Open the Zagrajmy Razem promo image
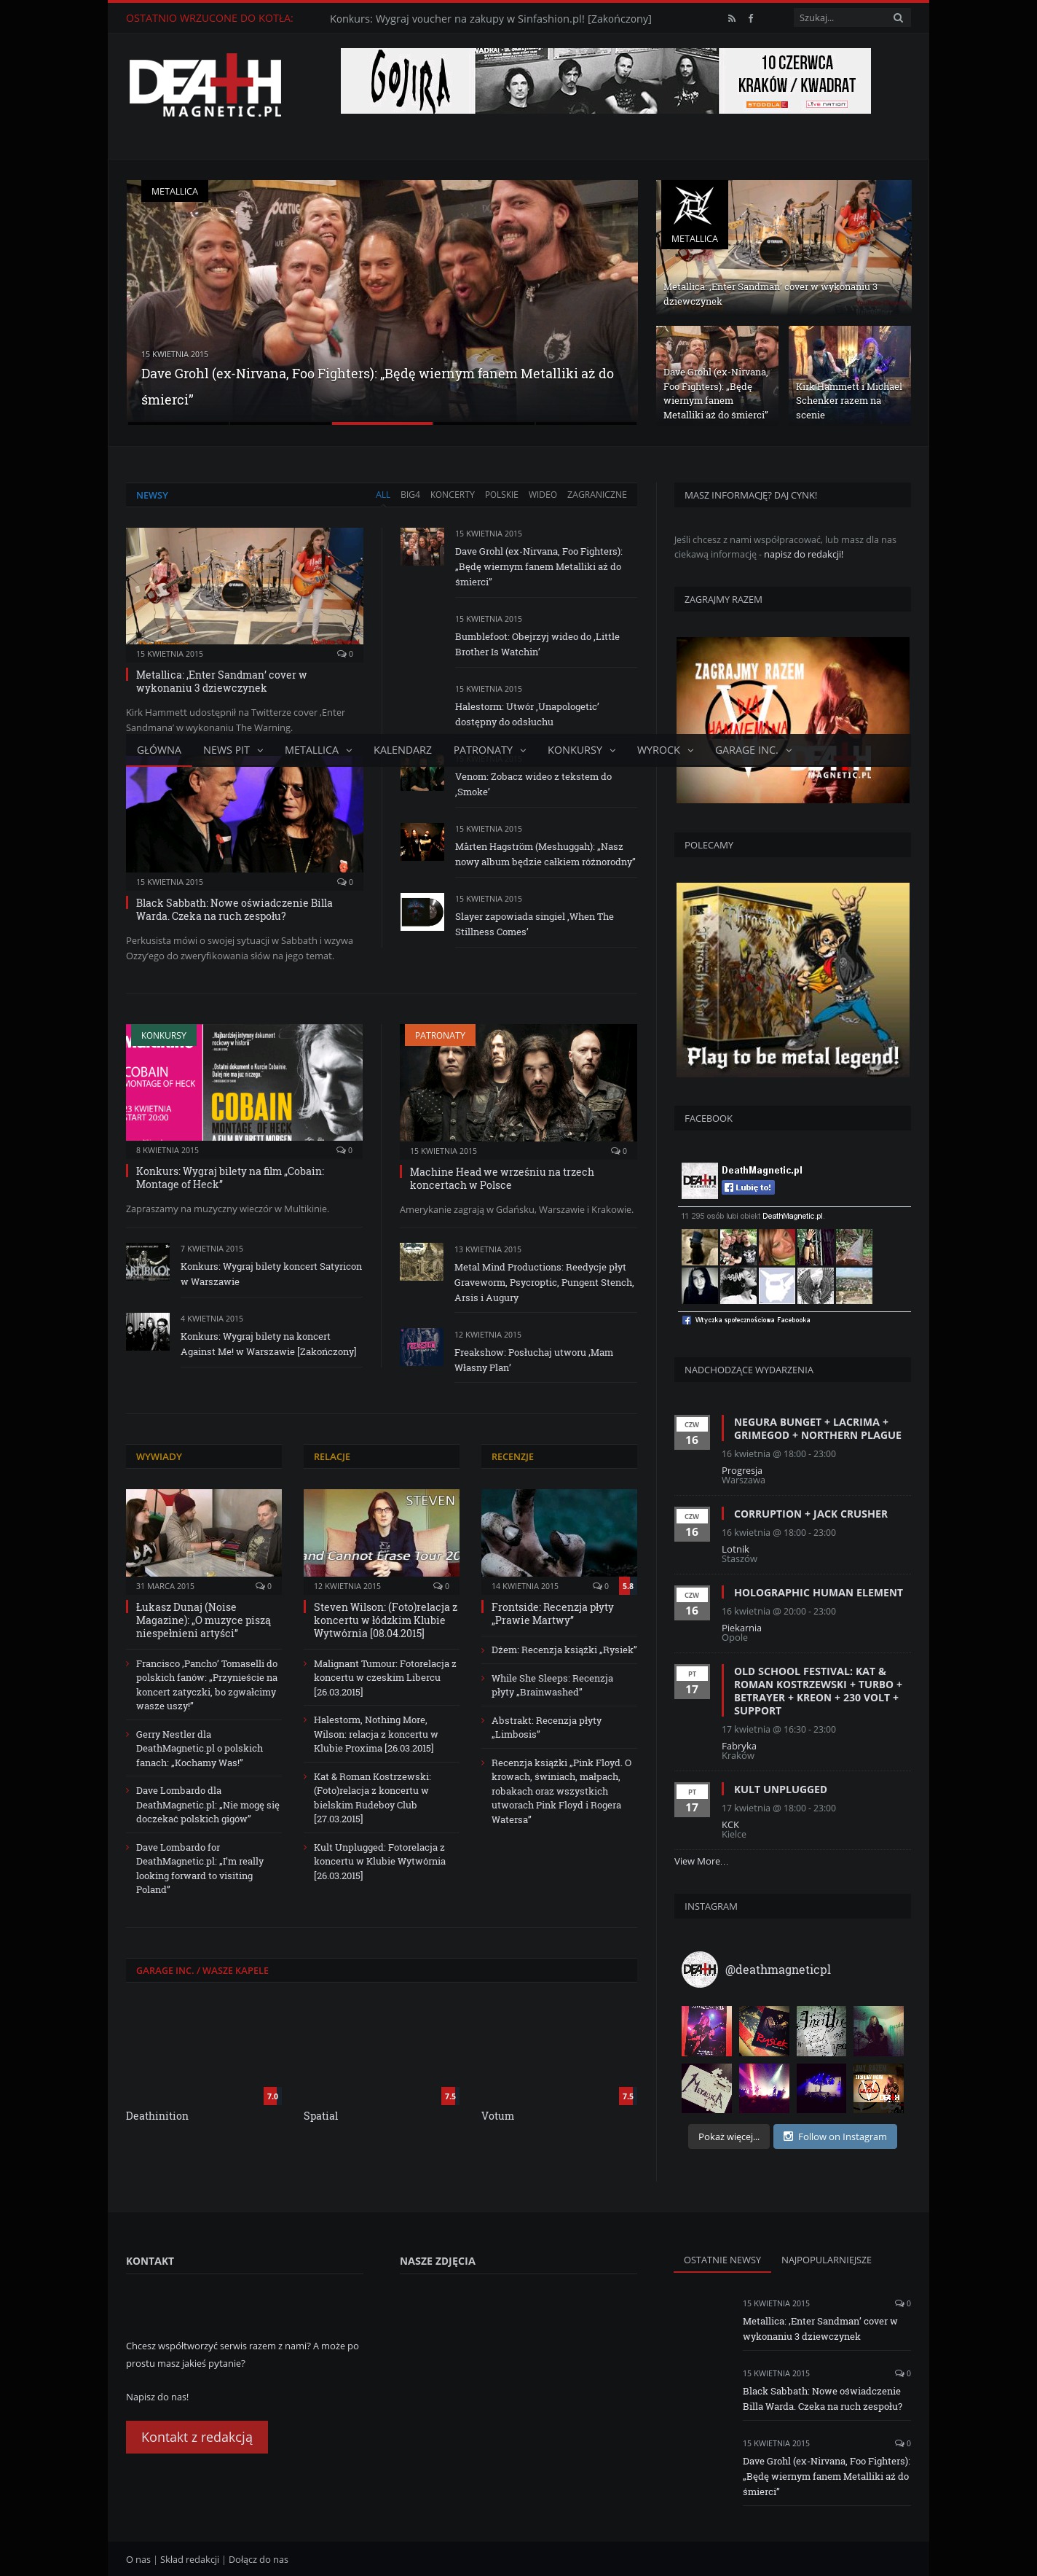The width and height of the screenshot is (1037, 2576). 793,720
